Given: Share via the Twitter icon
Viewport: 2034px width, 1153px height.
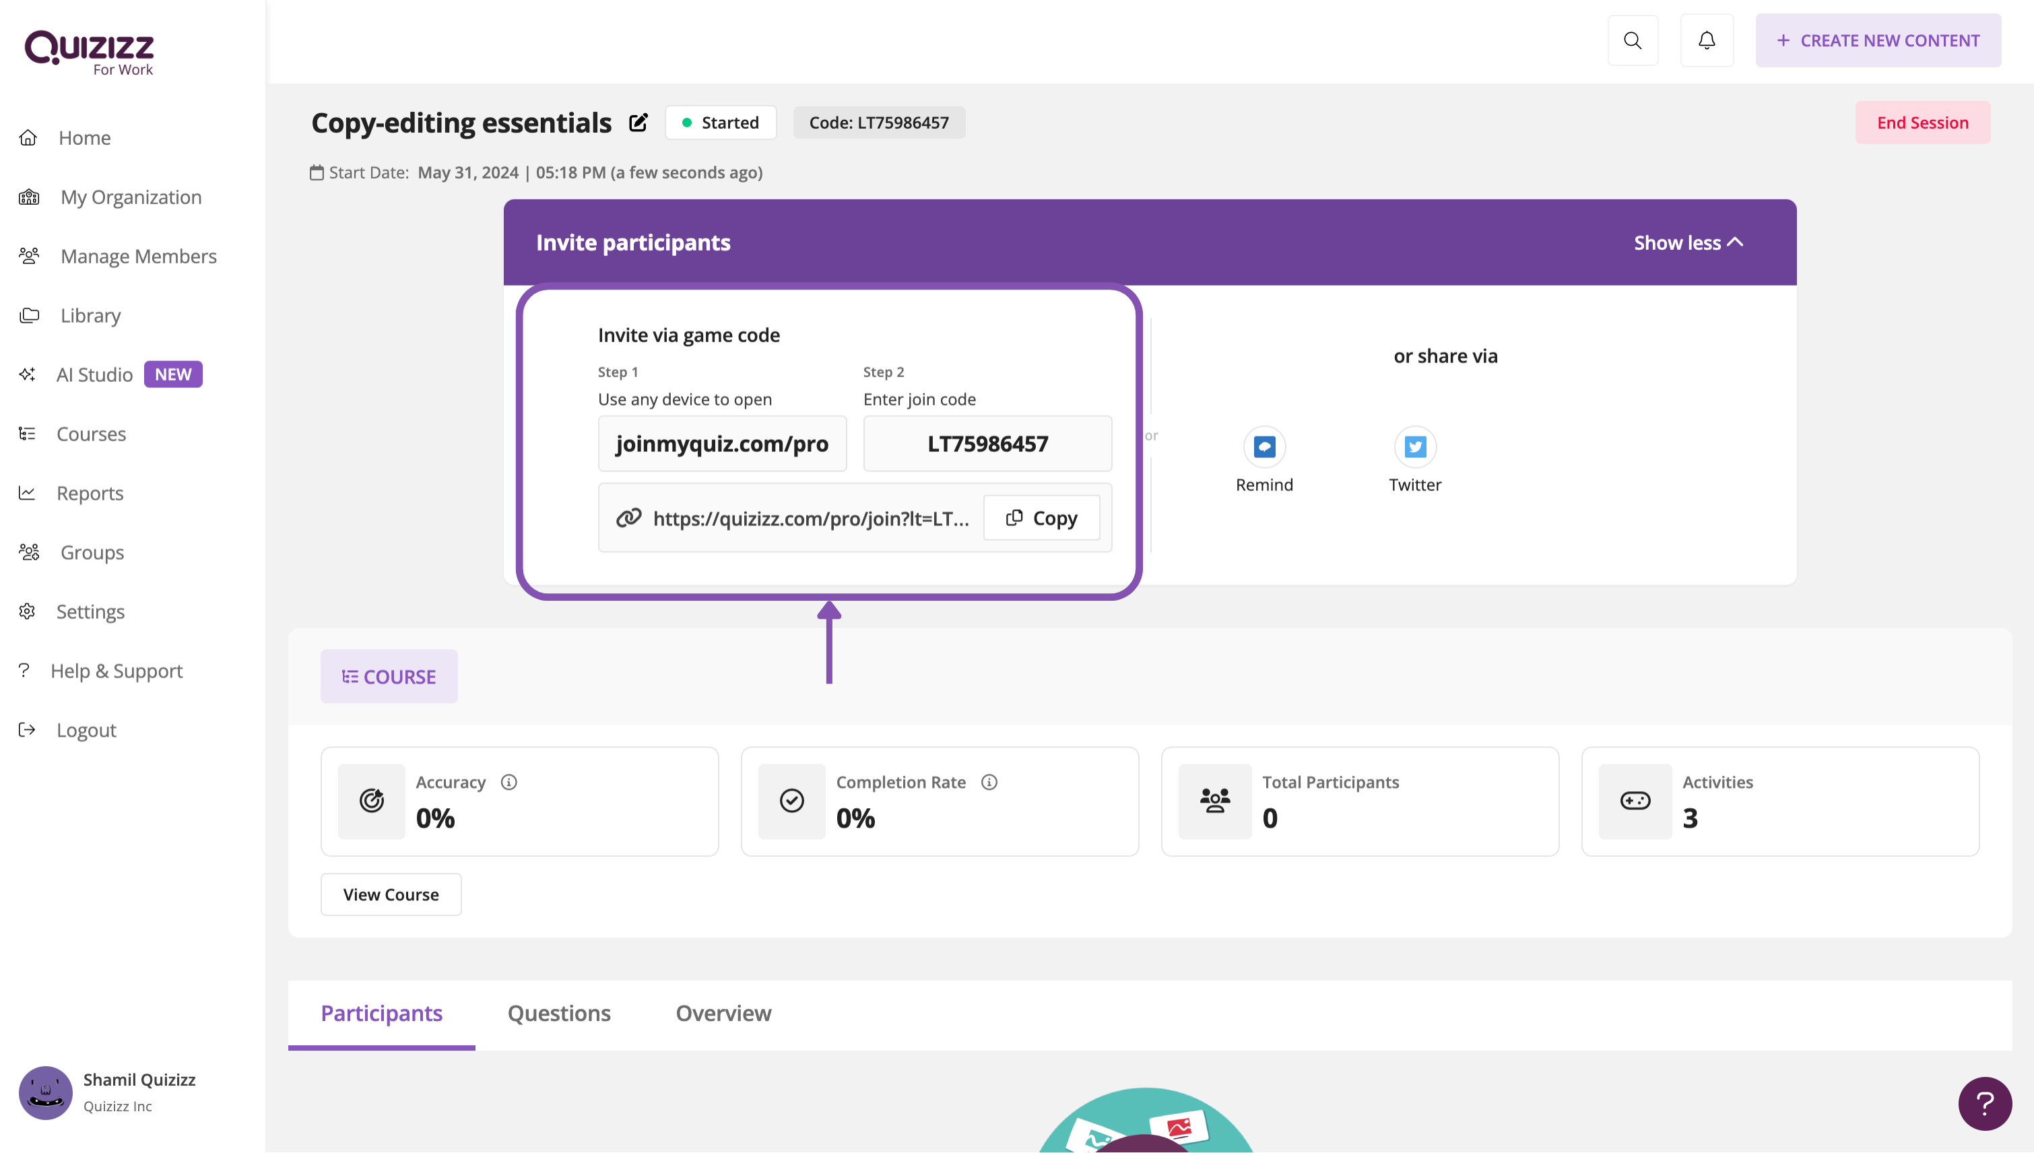Looking at the screenshot, I should point(1414,447).
